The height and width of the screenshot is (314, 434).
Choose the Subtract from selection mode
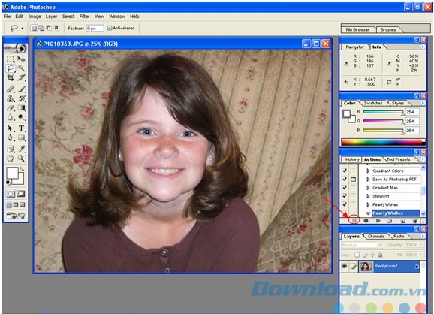pyautogui.click(x=49, y=28)
